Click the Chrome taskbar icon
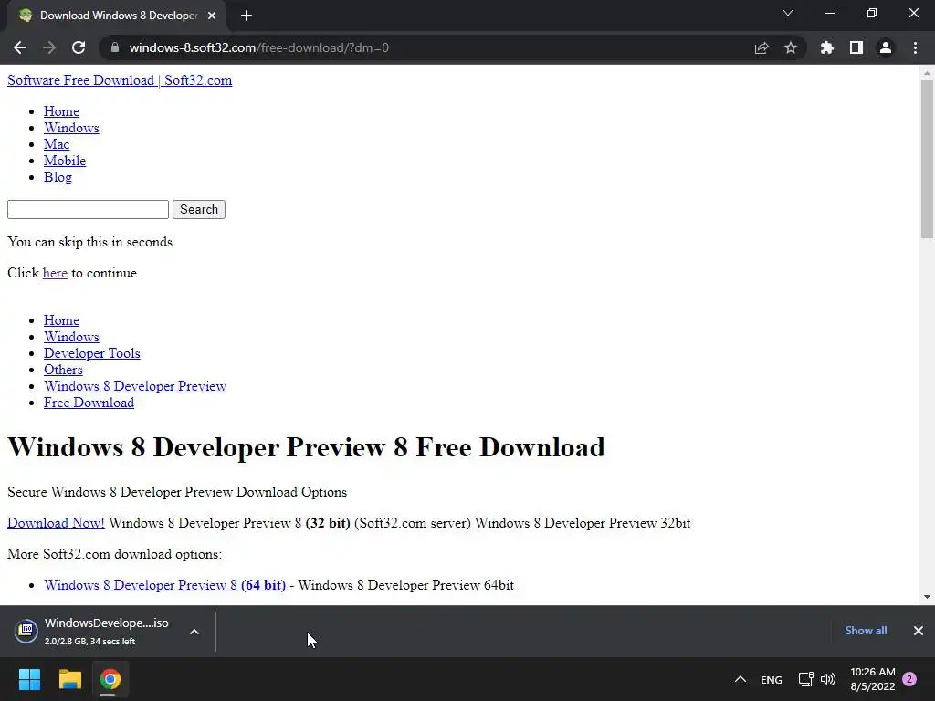This screenshot has height=701, width=935. click(110, 679)
